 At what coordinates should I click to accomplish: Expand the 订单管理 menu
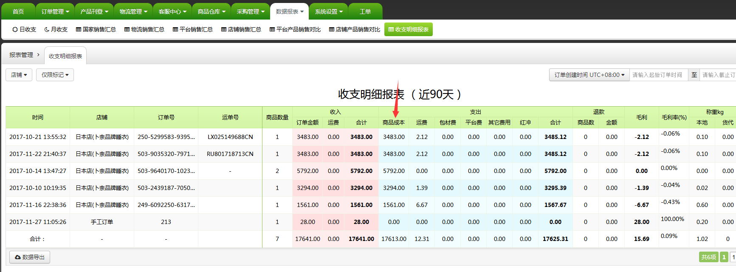point(55,11)
